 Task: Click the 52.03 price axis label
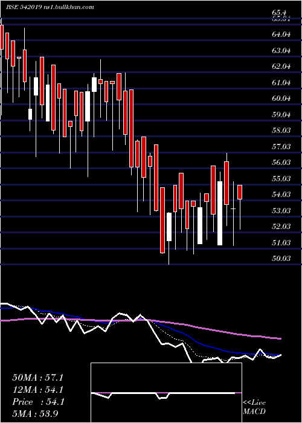[x=281, y=227]
